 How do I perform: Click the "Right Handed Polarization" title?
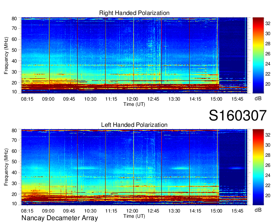(134, 13)
